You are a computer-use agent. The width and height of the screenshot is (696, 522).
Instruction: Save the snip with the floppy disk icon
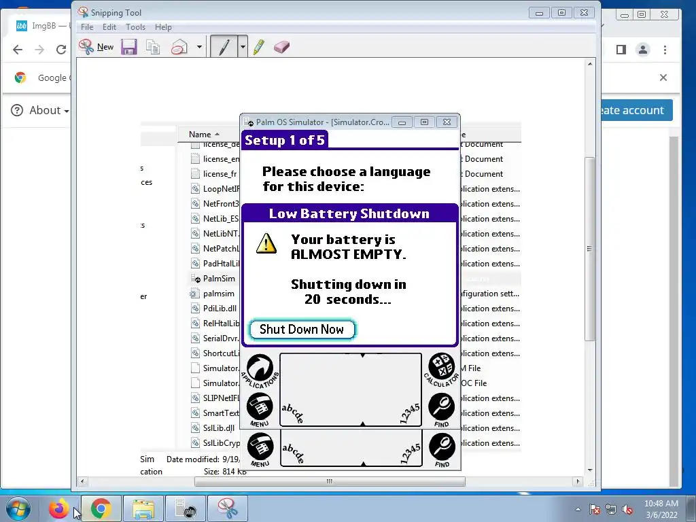click(129, 47)
